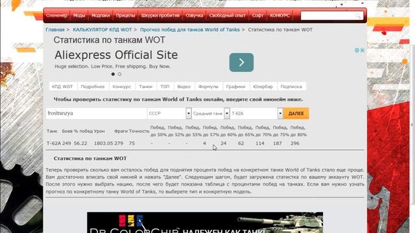Open Модпаки menu item
Viewport: 415px width, 233px height.
(x=101, y=16)
